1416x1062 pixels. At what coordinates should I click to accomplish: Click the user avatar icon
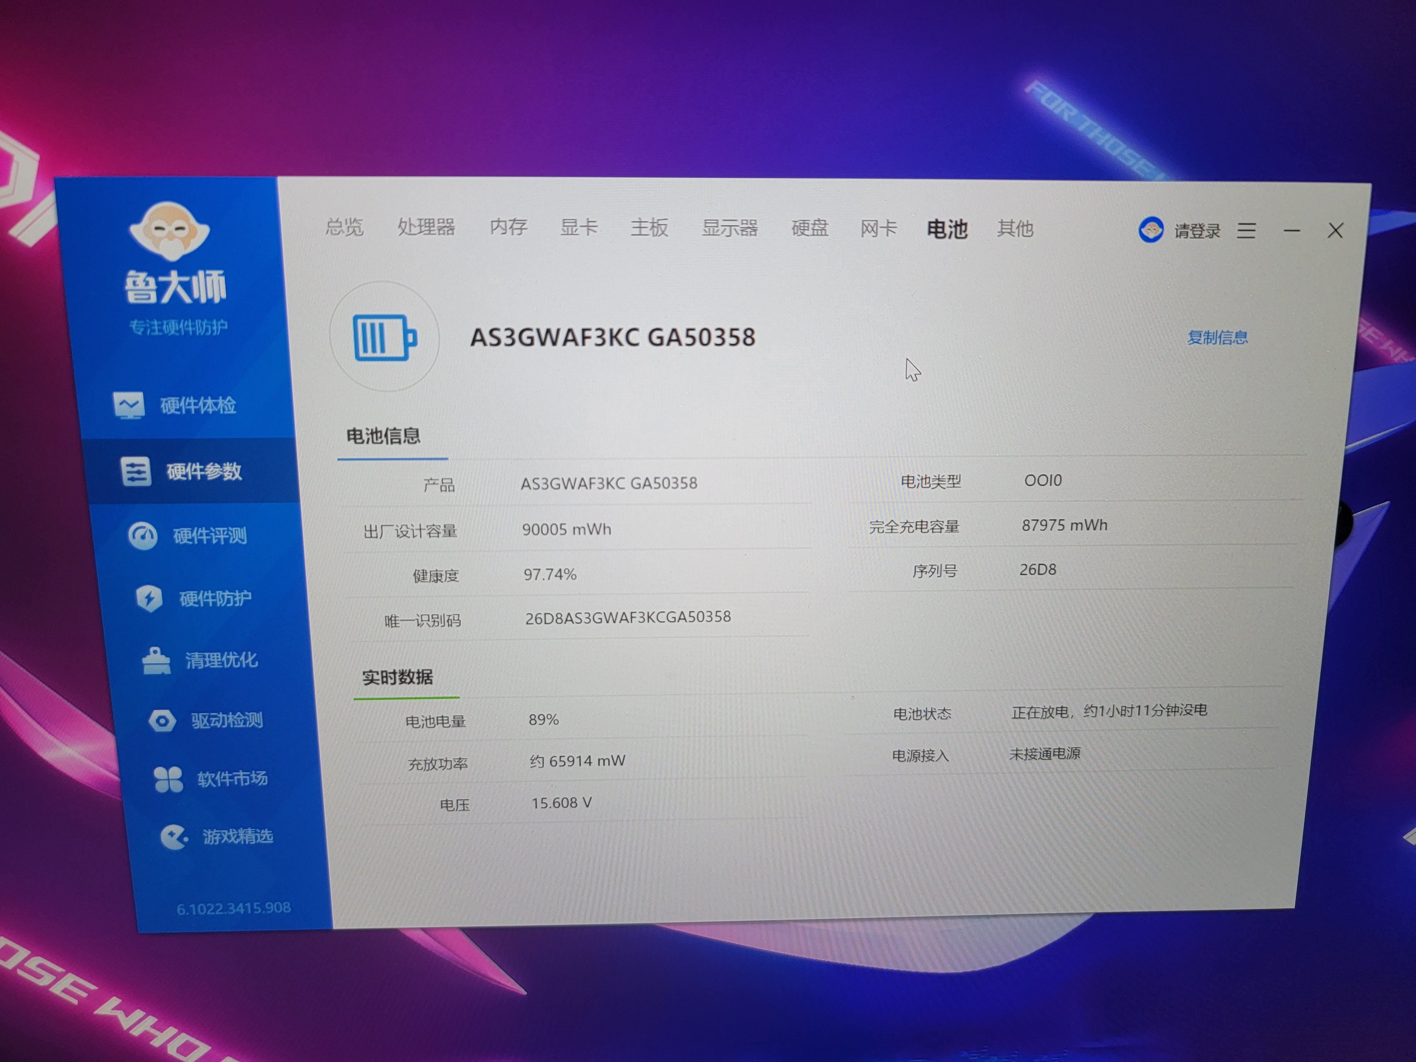coord(1151,230)
